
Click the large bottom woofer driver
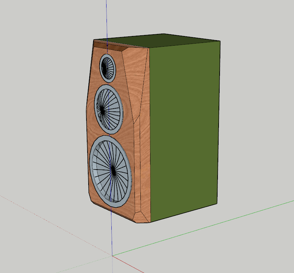point(111,171)
